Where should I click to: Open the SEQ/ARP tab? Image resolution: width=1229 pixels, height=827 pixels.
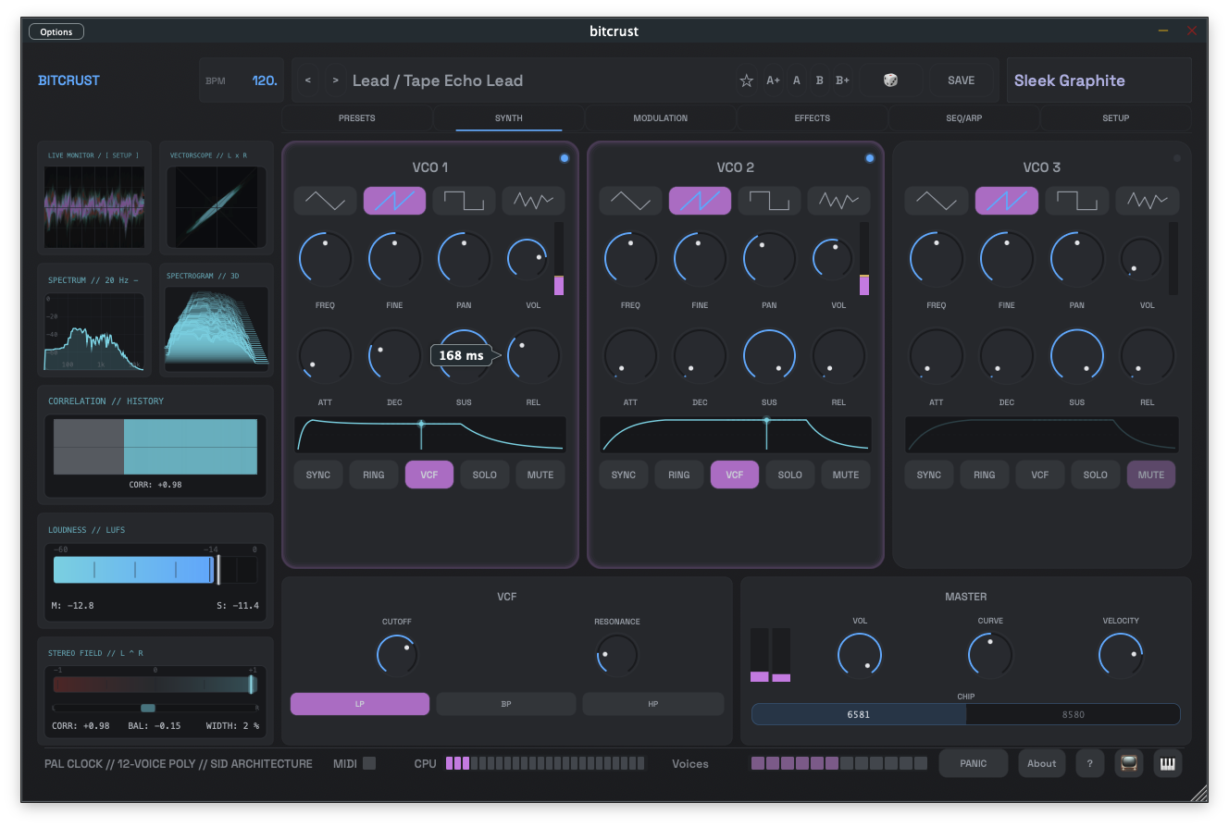tap(963, 117)
